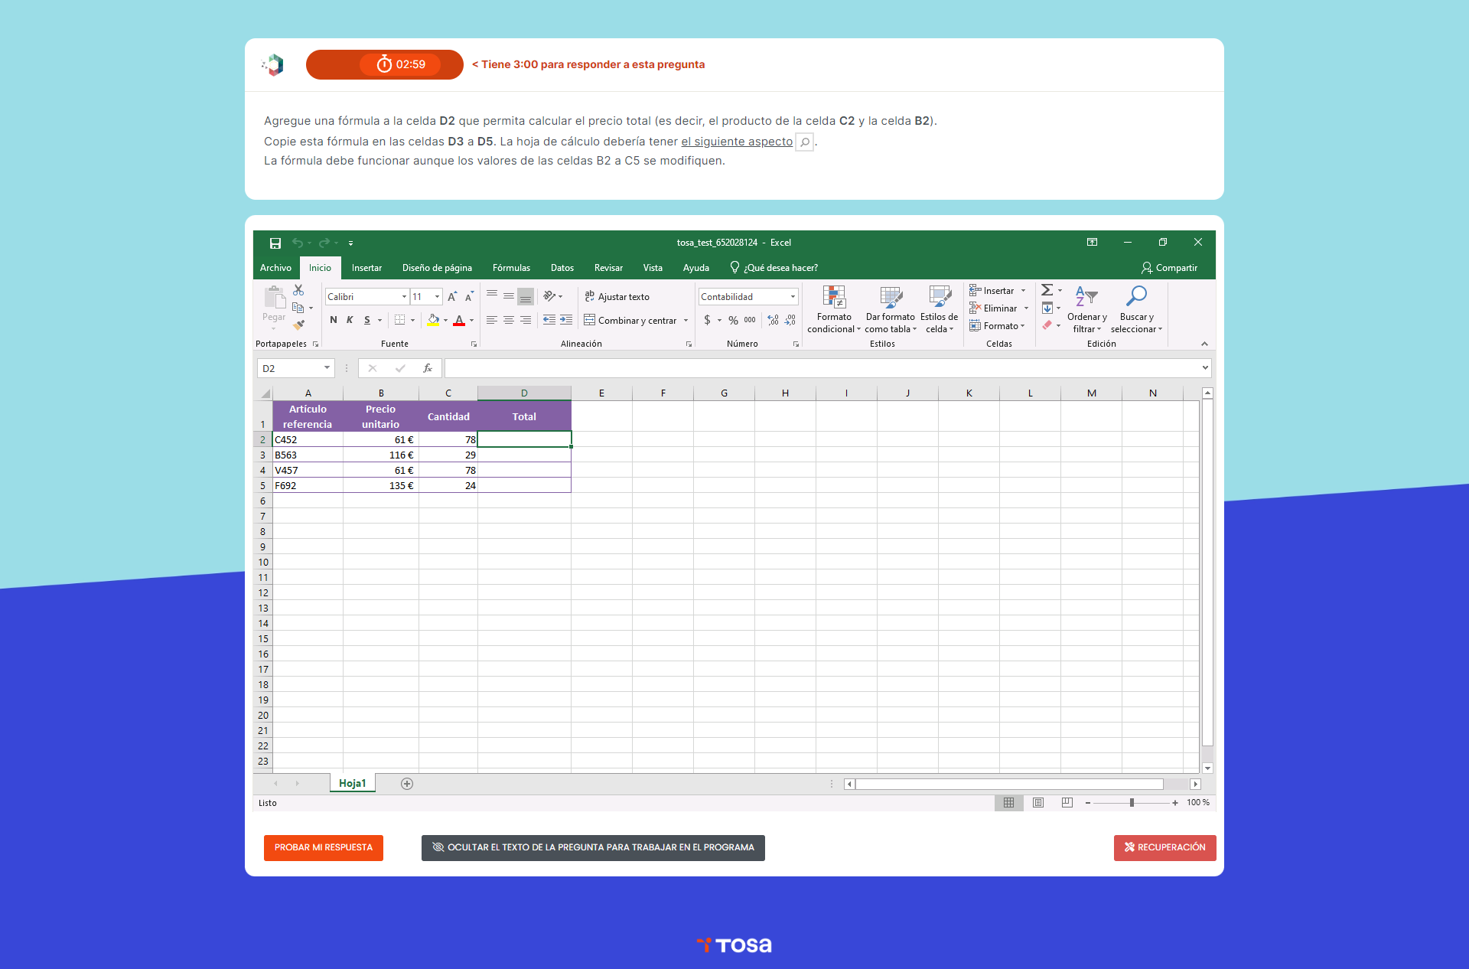This screenshot has height=969, width=1469.
Task: Select cell D3 in Total column
Action: pos(524,455)
